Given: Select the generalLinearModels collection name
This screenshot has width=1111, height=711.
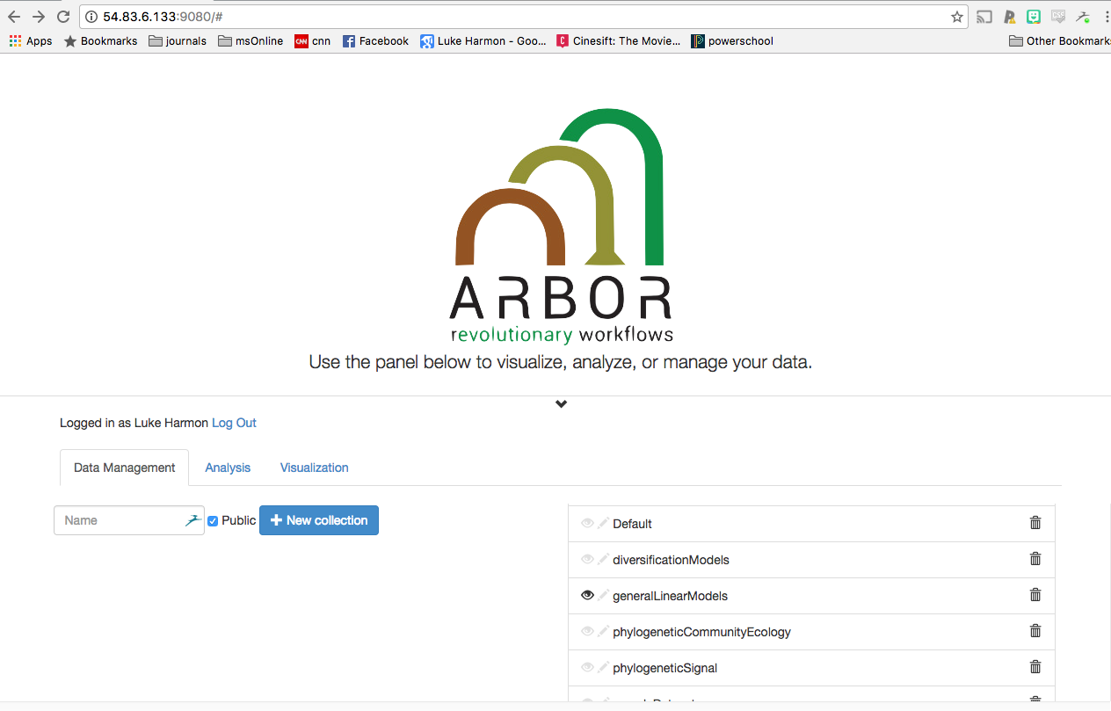Looking at the screenshot, I should [670, 596].
